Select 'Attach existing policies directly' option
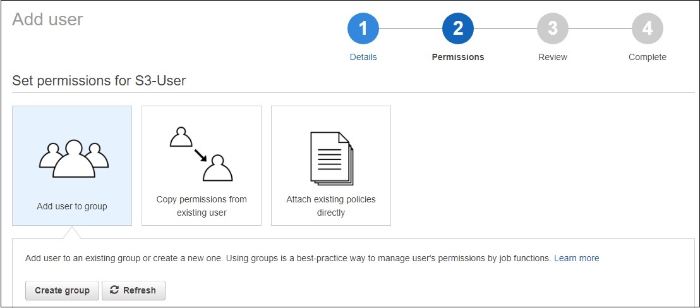Screen dimensions: 700x308 [331, 206]
